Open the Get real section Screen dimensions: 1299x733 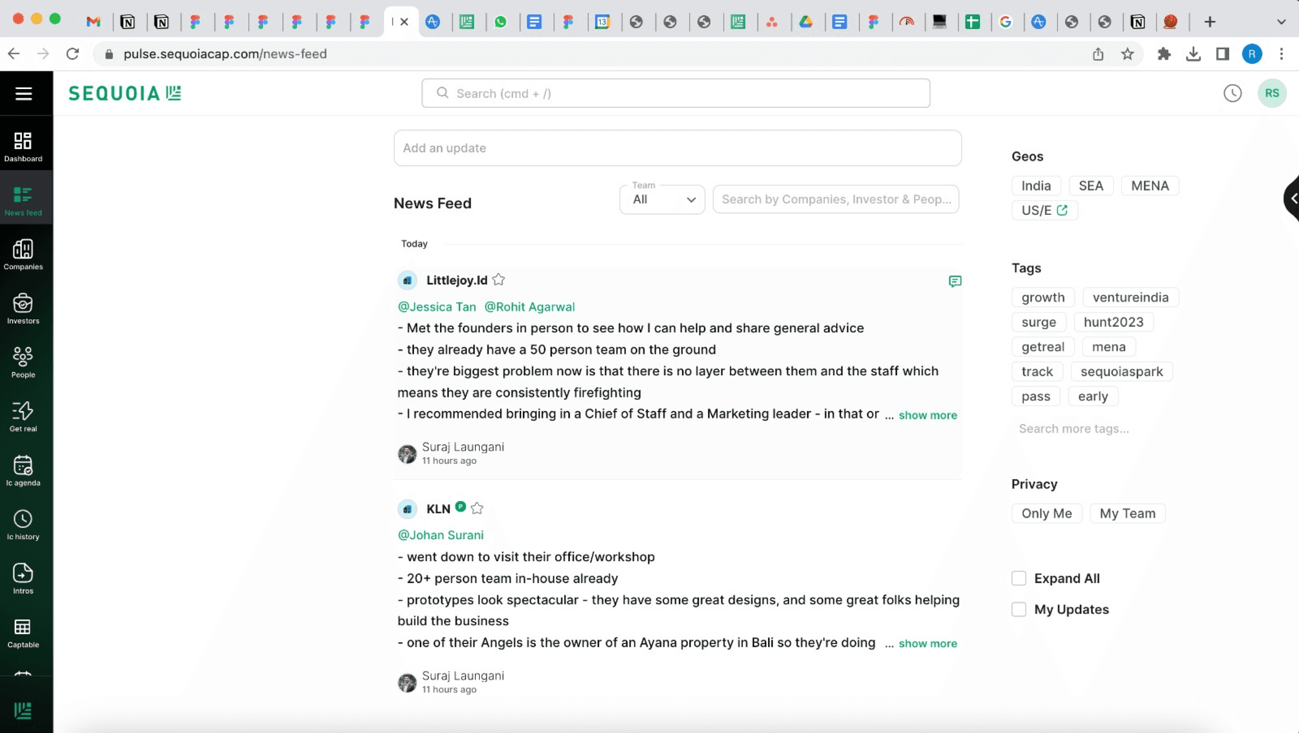(x=23, y=417)
